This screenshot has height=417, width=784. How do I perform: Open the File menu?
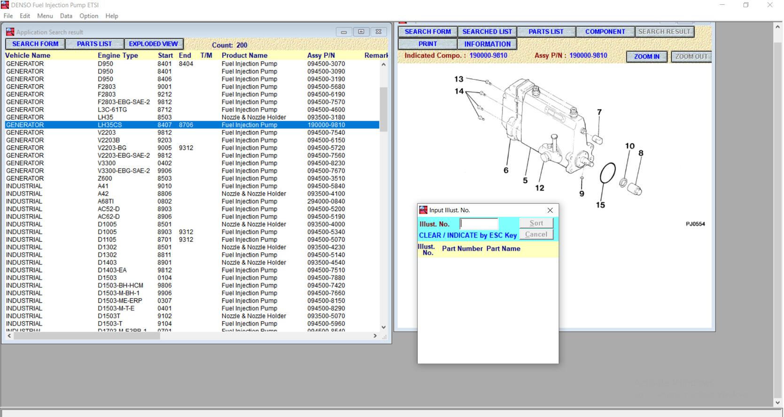pyautogui.click(x=8, y=15)
